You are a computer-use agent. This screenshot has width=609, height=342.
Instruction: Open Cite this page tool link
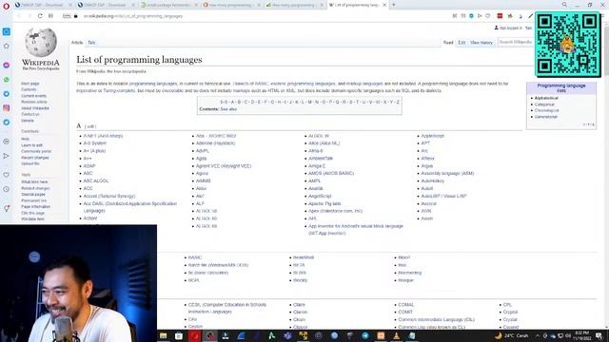[x=32, y=213]
